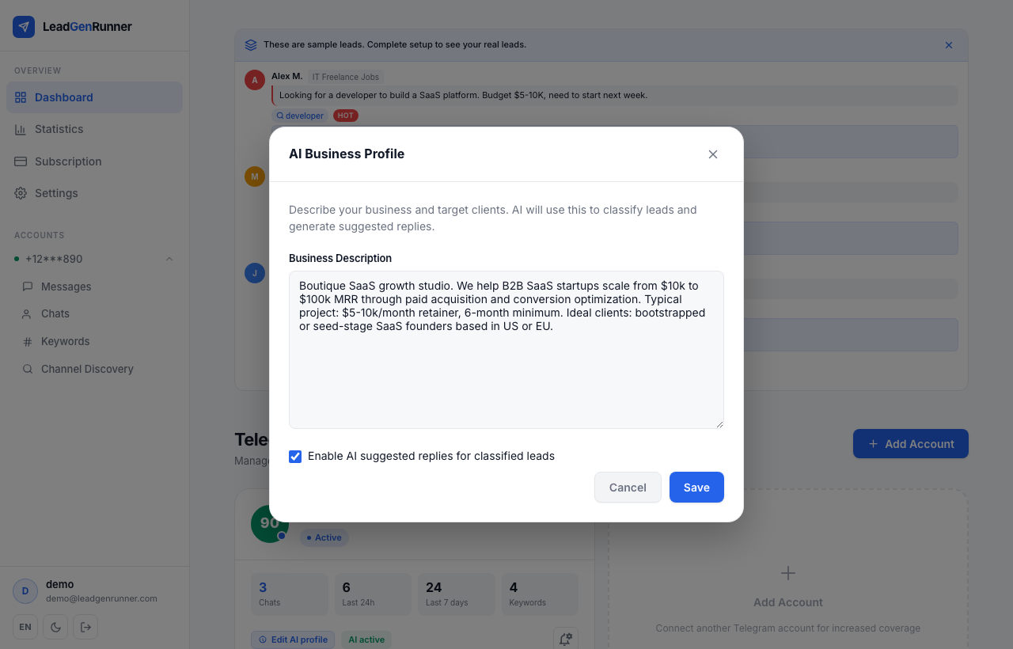The width and height of the screenshot is (1013, 649).
Task: Click the notification bell settings icon
Action: point(565,640)
